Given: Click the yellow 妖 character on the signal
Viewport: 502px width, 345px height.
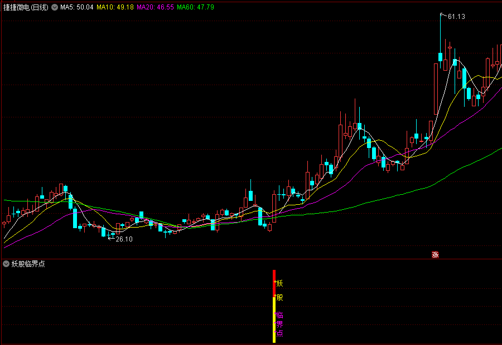Looking at the screenshot, I should click(279, 283).
